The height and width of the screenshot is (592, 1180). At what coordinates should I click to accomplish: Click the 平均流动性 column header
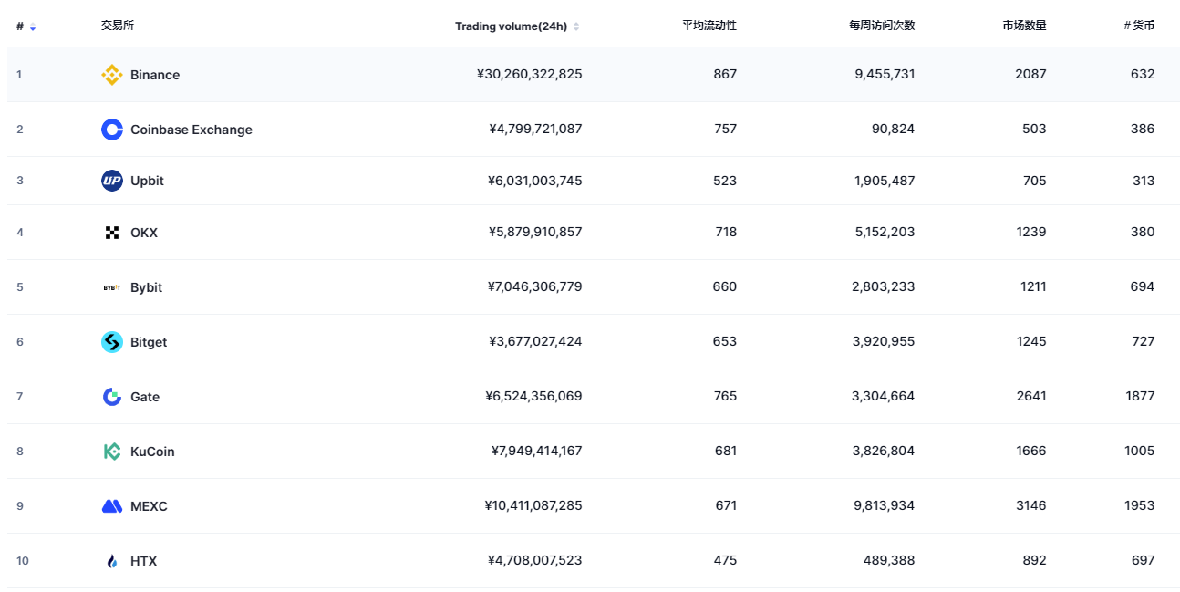pyautogui.click(x=709, y=26)
